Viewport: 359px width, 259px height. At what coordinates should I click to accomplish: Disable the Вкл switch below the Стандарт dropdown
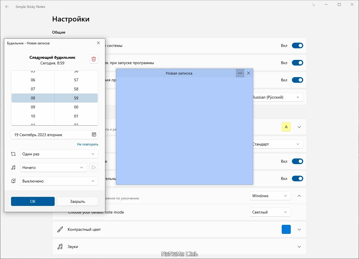click(x=298, y=161)
